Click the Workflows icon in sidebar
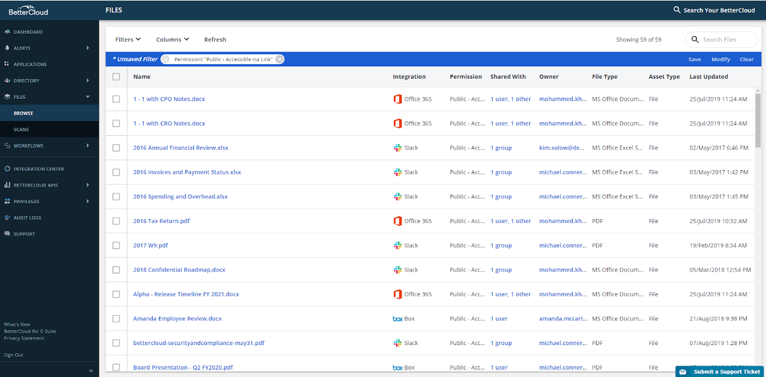 (7, 146)
